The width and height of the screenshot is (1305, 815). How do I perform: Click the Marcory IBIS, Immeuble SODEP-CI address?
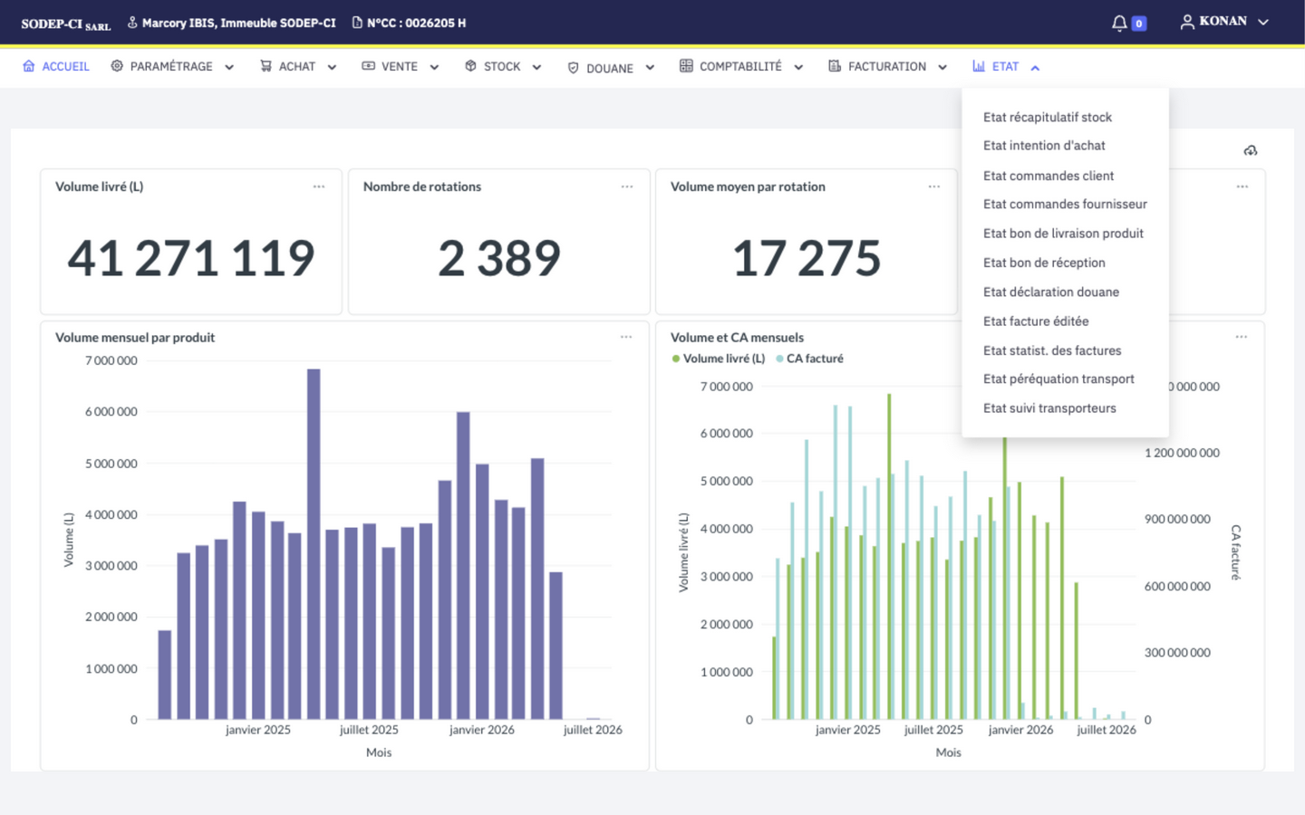(238, 23)
